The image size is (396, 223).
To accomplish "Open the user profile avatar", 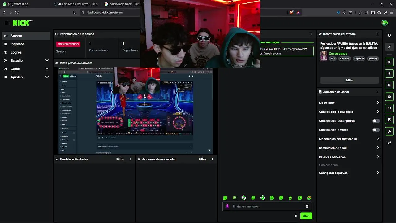I will pyautogui.click(x=385, y=23).
